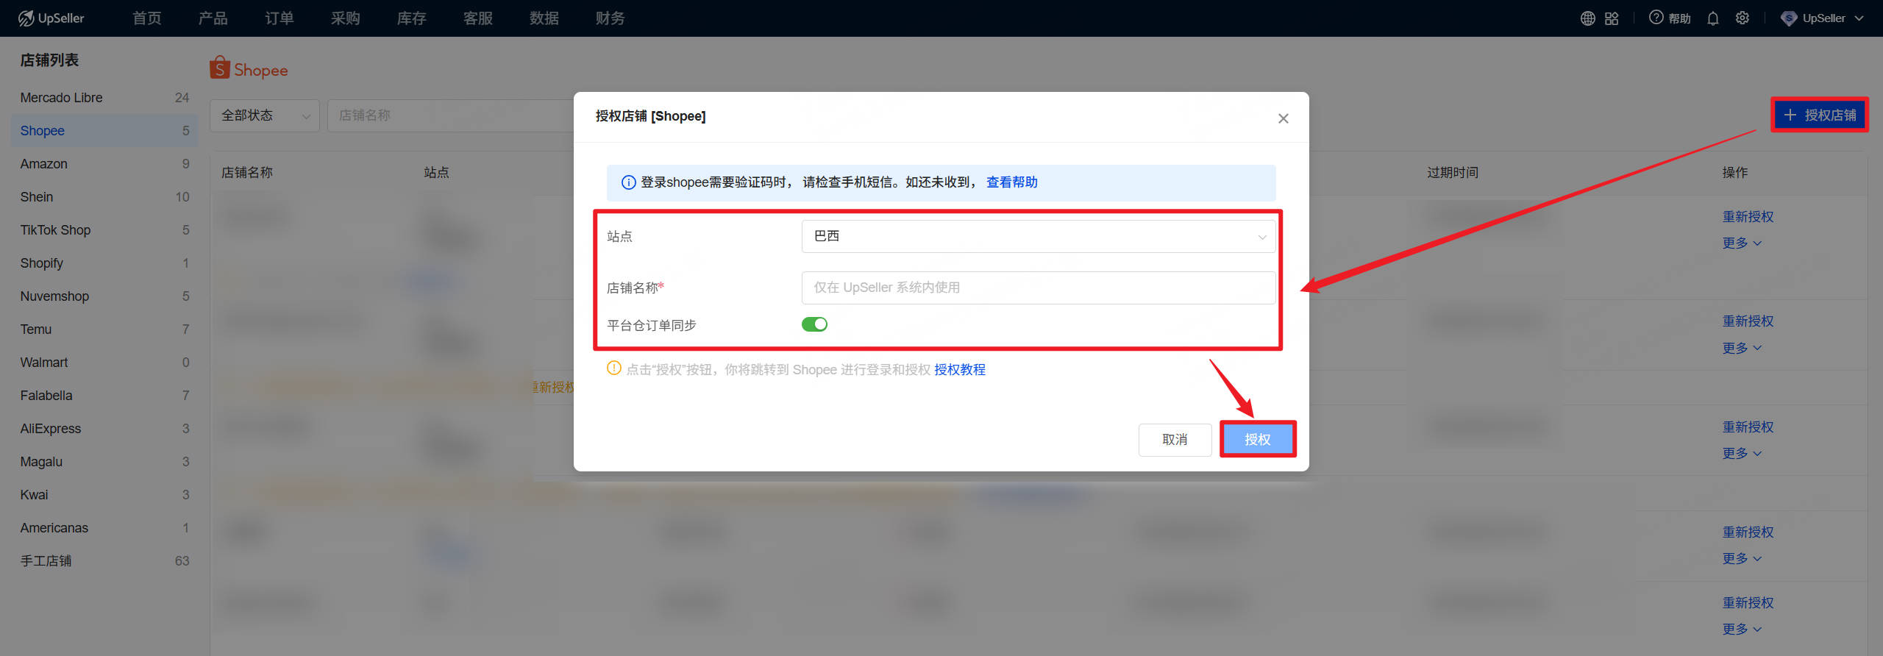This screenshot has width=1883, height=656.
Task: Click 重新授权 in the first store row
Action: [1748, 217]
